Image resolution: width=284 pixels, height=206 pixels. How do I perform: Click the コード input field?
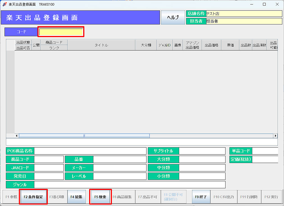tap(61, 32)
